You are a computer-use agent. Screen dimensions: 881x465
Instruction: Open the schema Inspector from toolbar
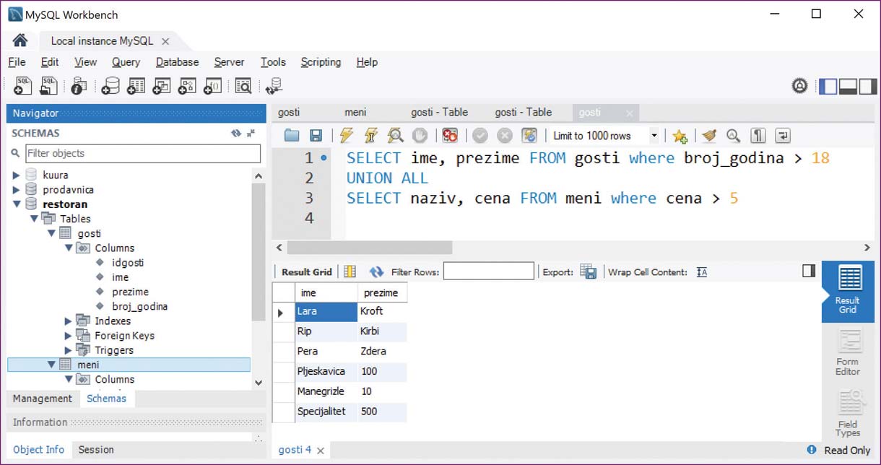pyautogui.click(x=79, y=86)
